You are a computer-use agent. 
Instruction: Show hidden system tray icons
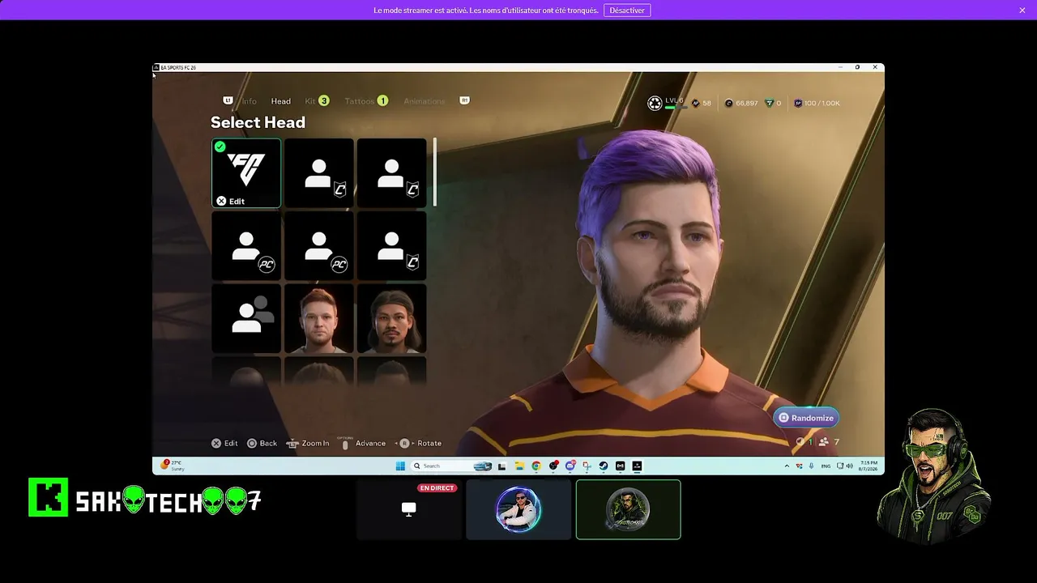click(787, 466)
